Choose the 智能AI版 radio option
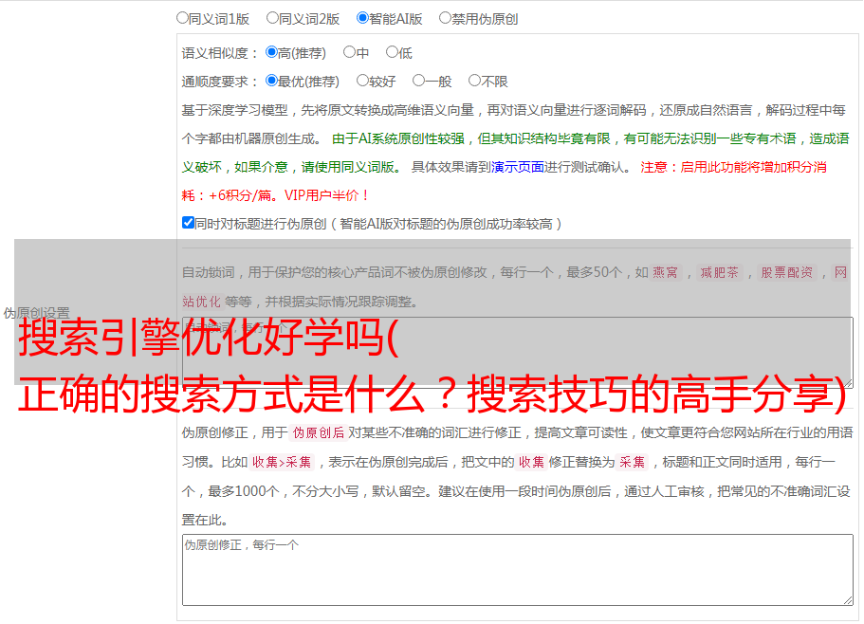This screenshot has width=864, height=624. pos(362,18)
